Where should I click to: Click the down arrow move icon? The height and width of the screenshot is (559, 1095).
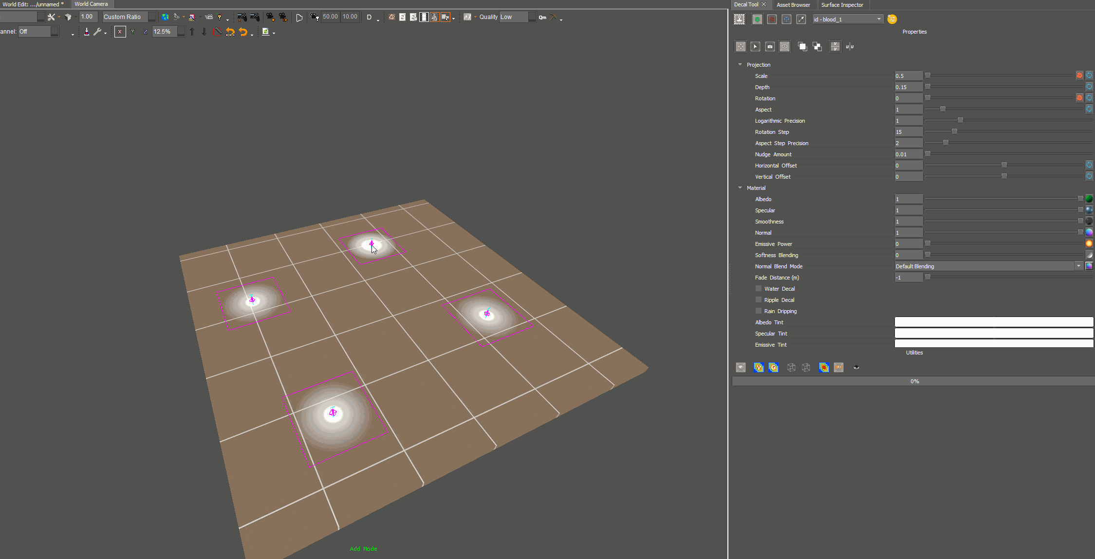coord(204,32)
